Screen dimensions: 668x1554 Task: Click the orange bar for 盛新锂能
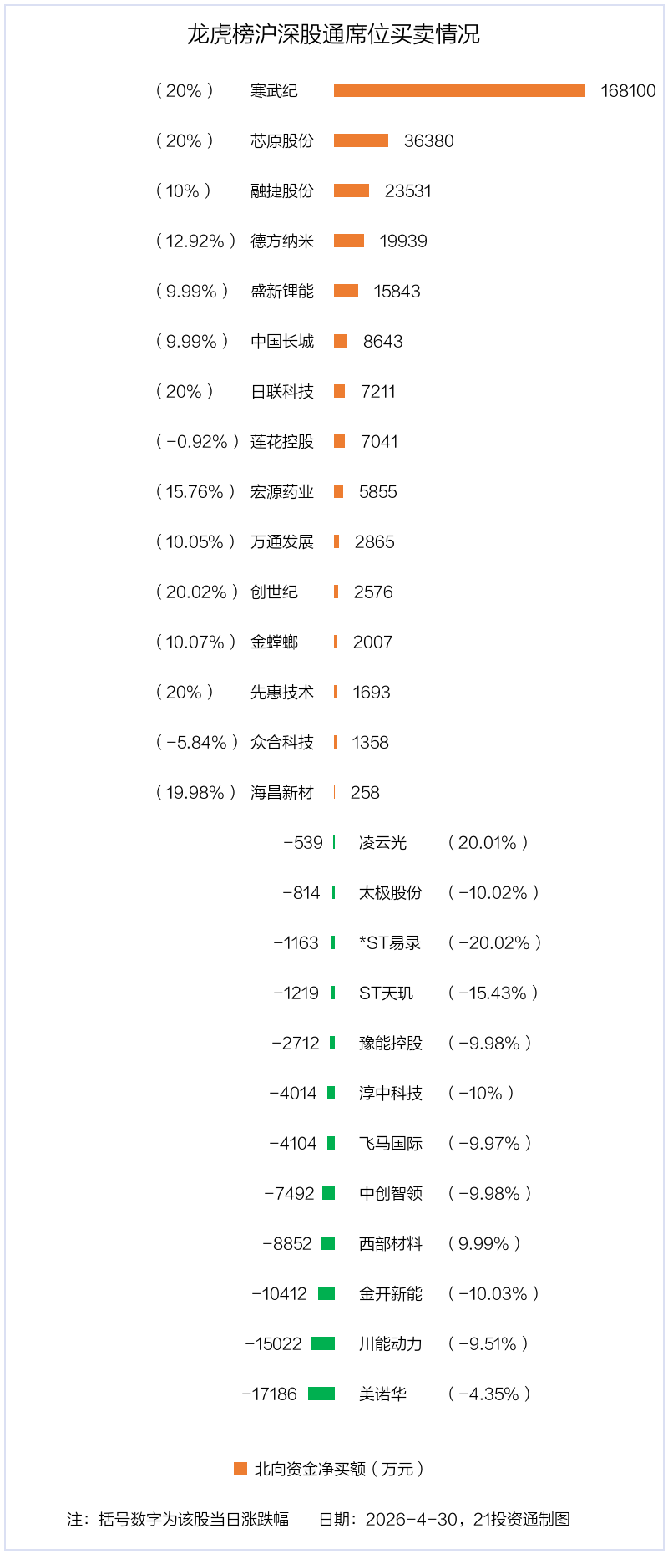(x=346, y=291)
